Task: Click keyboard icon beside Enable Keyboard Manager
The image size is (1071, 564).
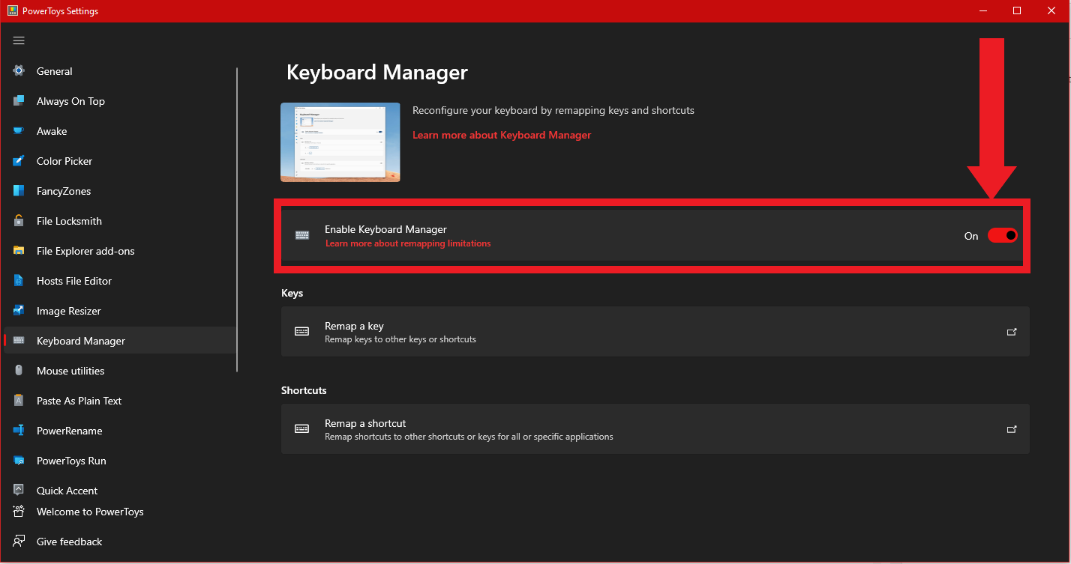Action: tap(302, 235)
